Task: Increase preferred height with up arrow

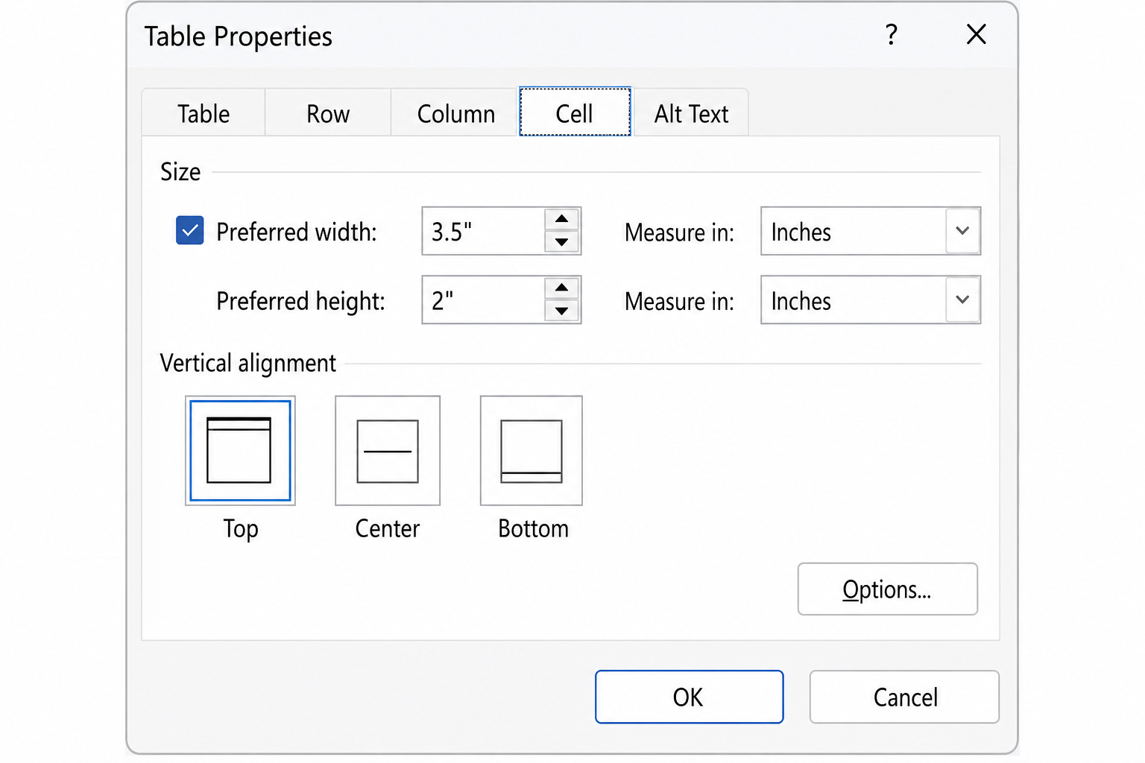Action: point(562,288)
